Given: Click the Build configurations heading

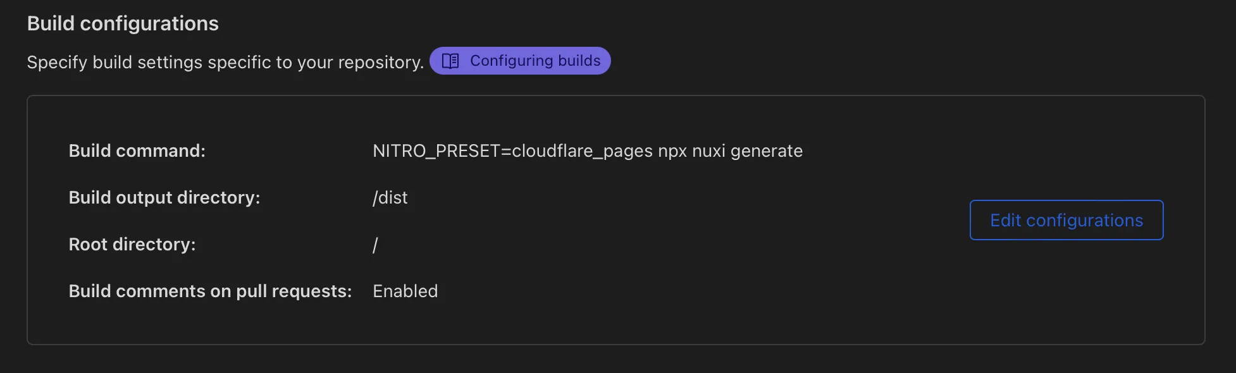Looking at the screenshot, I should [123, 23].
